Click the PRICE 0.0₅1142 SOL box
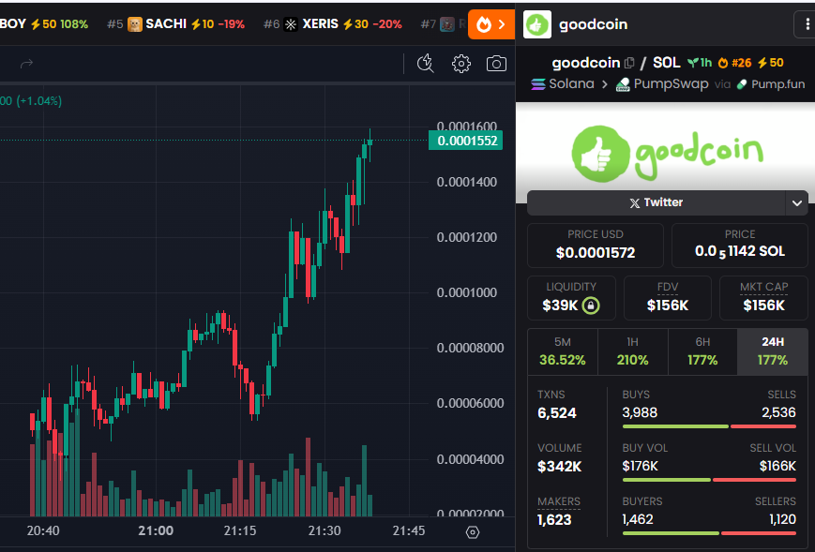This screenshot has width=815, height=552. (x=740, y=246)
